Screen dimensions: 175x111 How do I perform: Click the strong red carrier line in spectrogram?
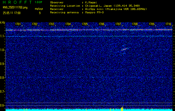pyautogui.click(x=89, y=30)
